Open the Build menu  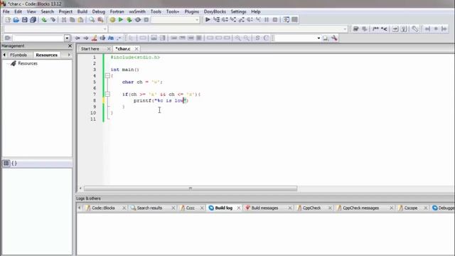point(82,11)
